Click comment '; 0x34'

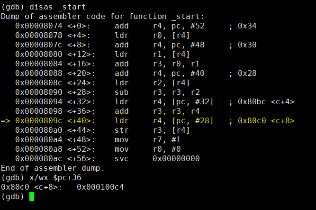click(243, 26)
